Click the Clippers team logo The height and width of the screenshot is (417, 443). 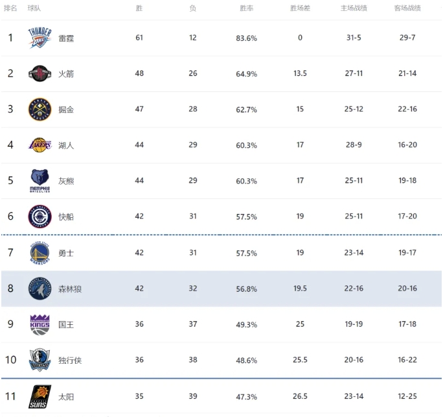[x=40, y=217]
